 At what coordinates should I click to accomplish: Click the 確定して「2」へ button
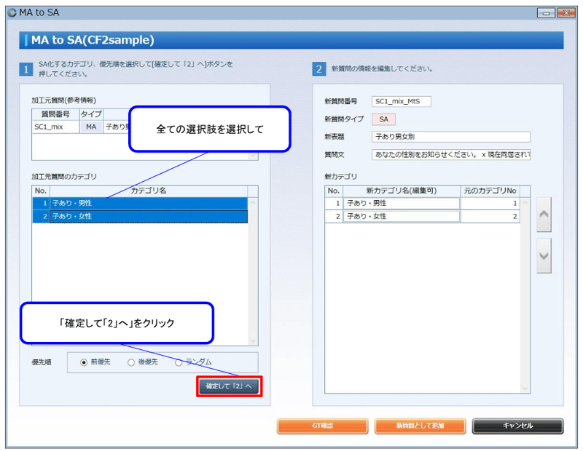pos(228,386)
